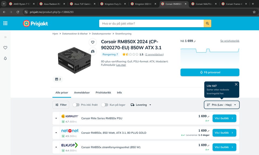Expand the Komplett offer row
Screen dimensions: 259x155
[x=56, y=118]
